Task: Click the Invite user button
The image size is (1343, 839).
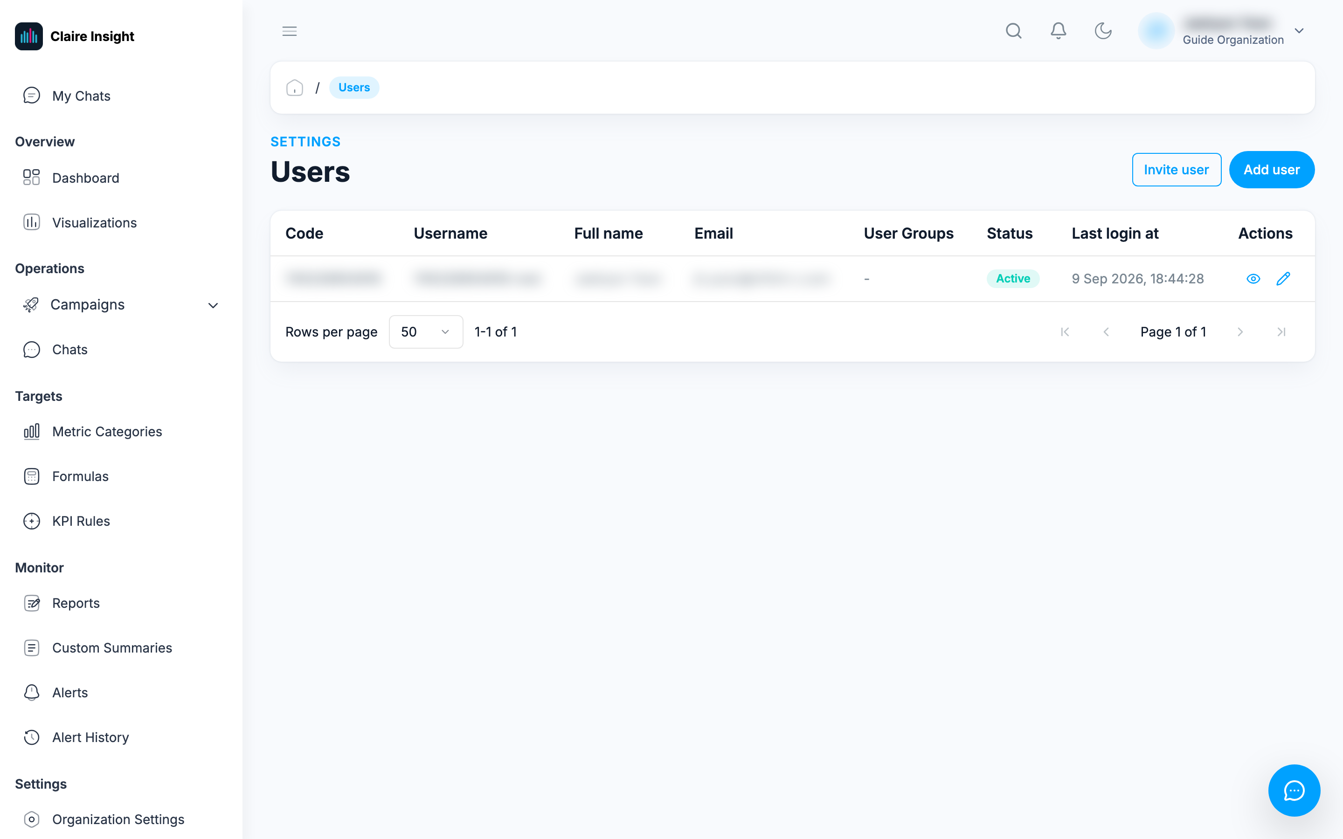Action: coord(1177,170)
